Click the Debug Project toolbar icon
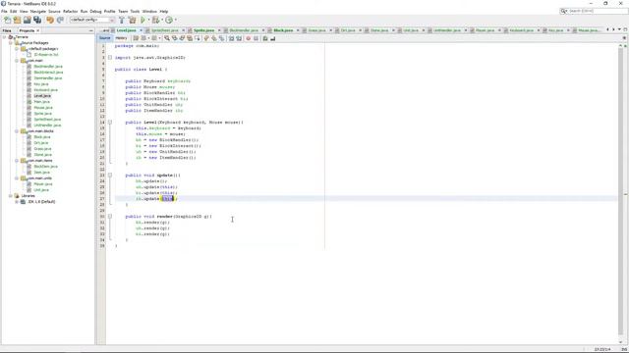This screenshot has width=629, height=353. [x=155, y=20]
